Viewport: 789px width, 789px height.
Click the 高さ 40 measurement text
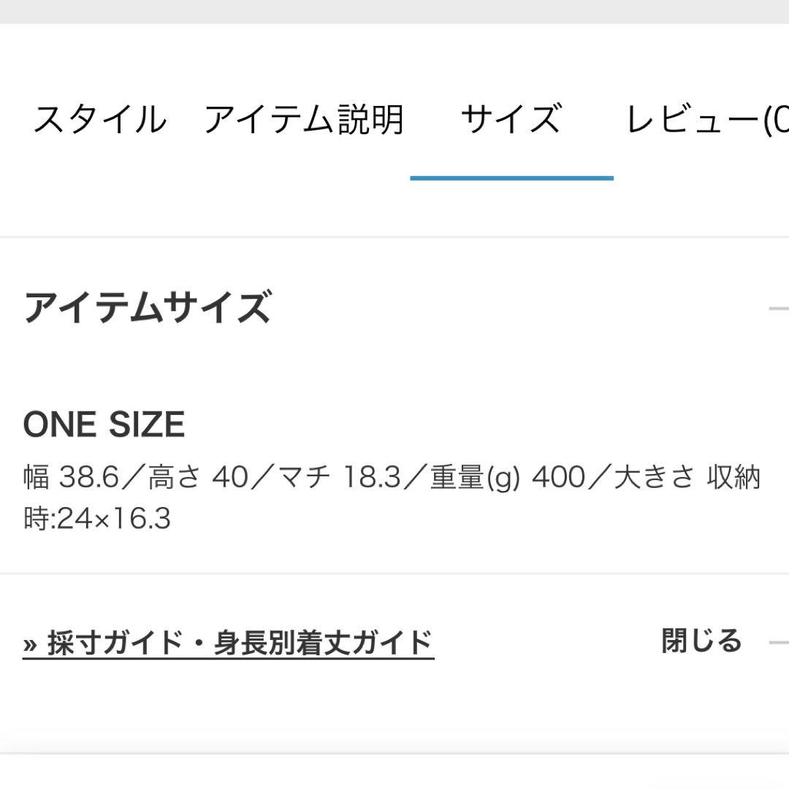[197, 479]
